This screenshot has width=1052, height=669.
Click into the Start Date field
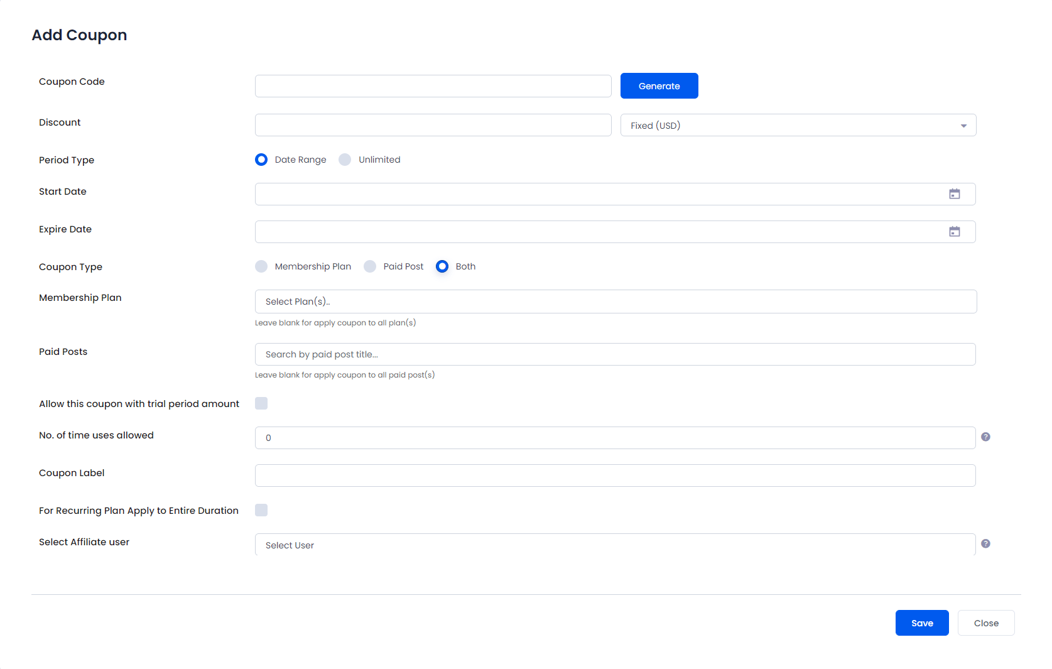615,194
